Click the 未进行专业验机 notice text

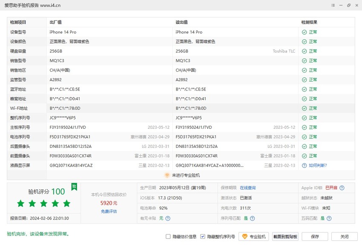pyautogui.click(x=186, y=175)
